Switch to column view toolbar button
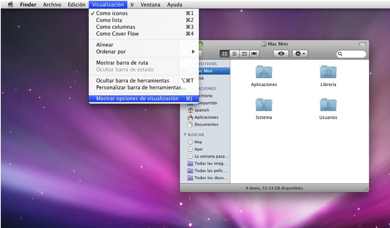 244,54
